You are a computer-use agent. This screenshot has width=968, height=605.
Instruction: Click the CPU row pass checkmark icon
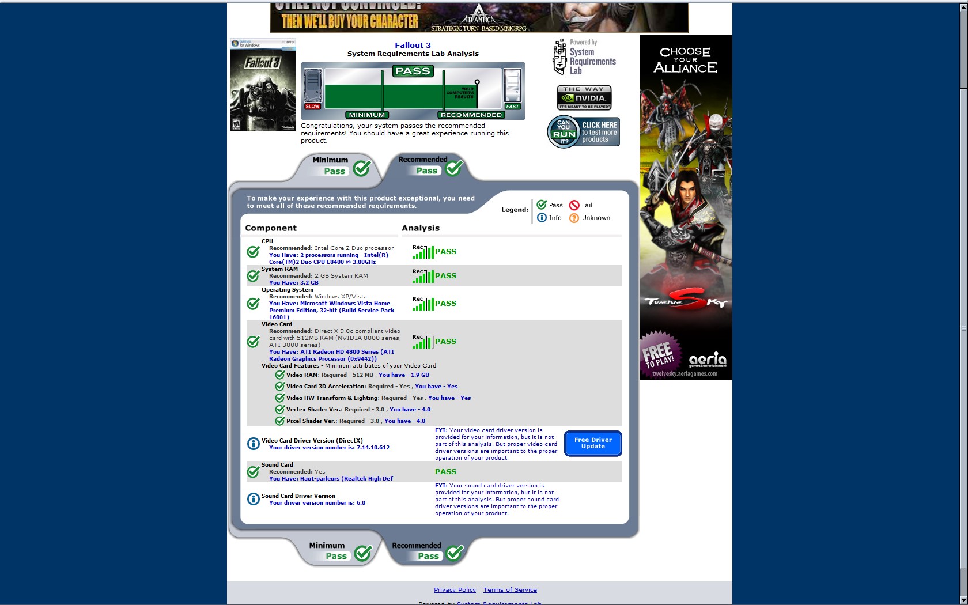[253, 252]
